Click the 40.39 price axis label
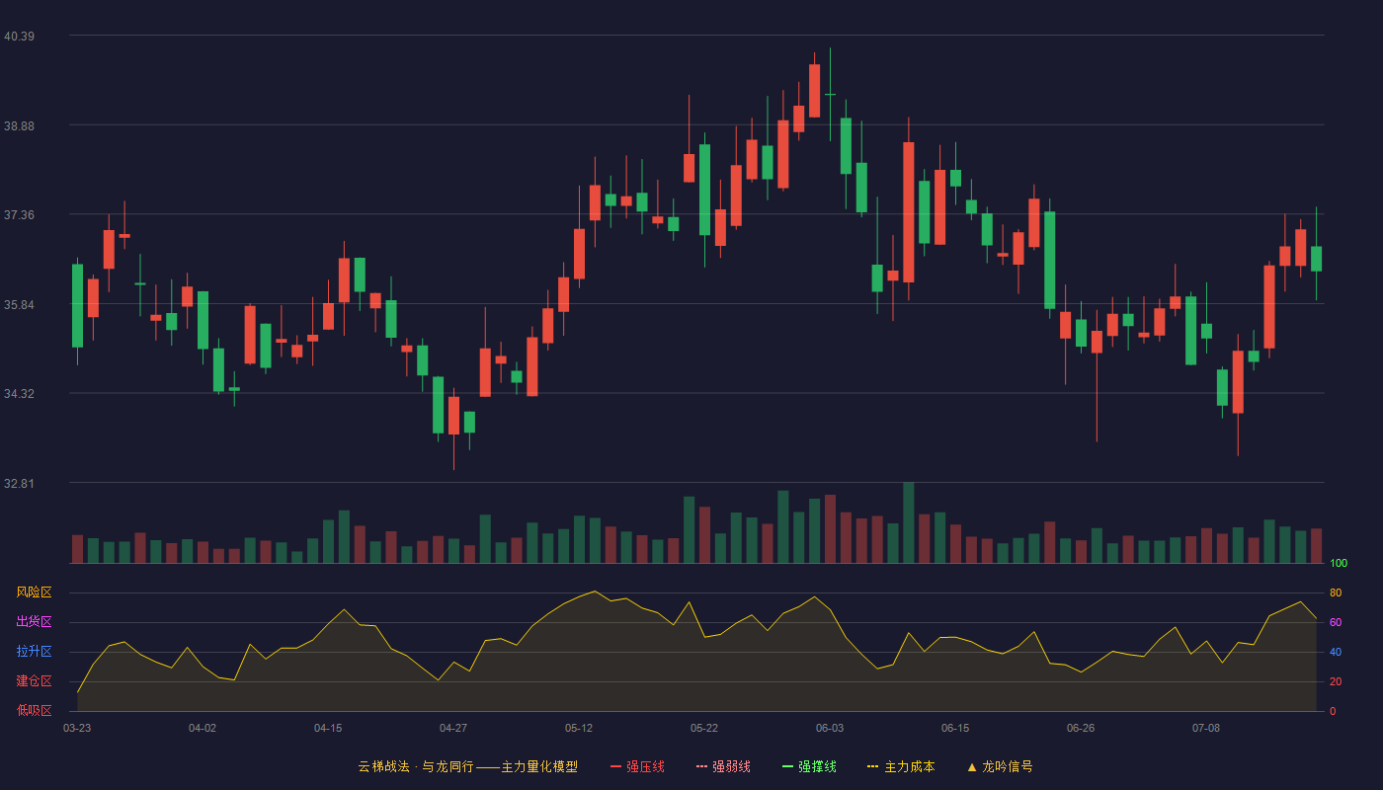This screenshot has width=1383, height=790. coord(19,37)
